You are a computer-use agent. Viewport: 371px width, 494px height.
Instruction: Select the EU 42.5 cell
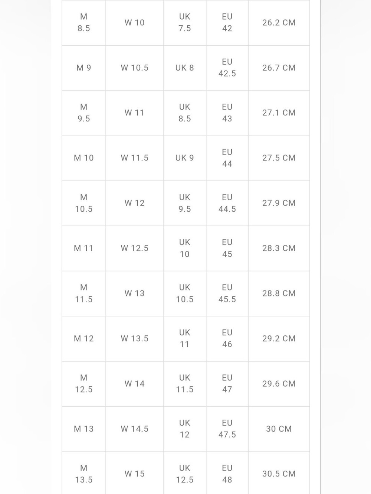227,68
